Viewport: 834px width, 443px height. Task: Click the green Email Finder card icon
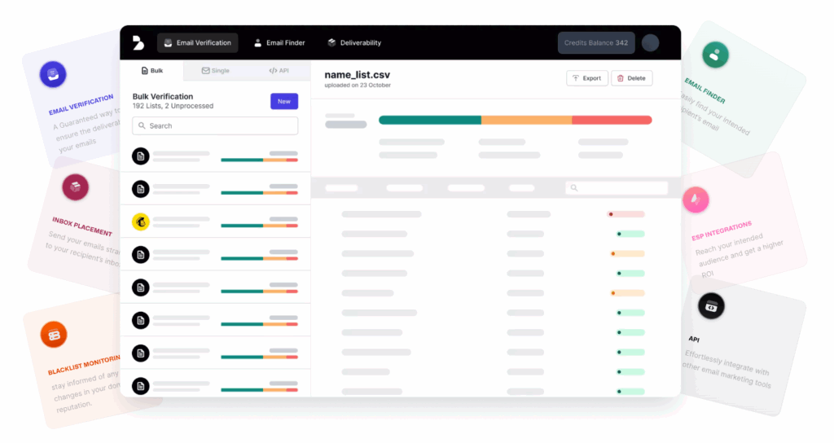point(715,55)
